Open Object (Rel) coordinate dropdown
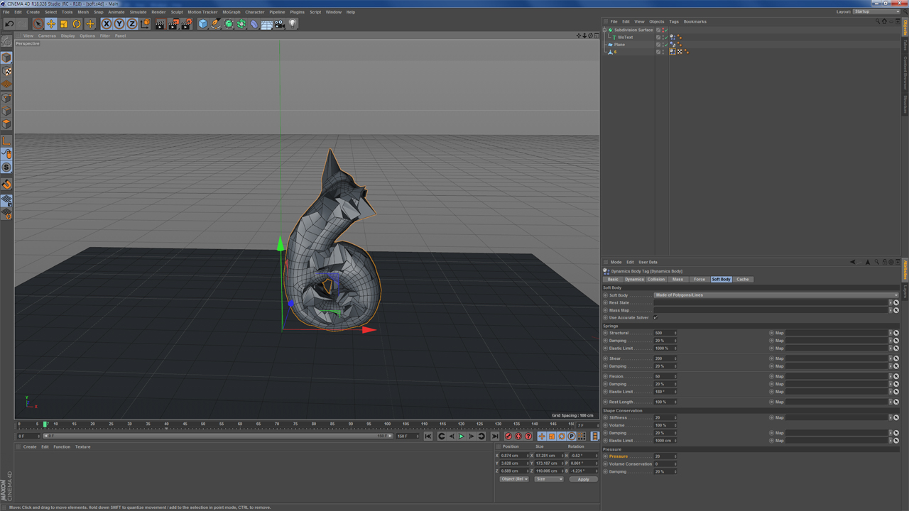The image size is (909, 511). (514, 479)
